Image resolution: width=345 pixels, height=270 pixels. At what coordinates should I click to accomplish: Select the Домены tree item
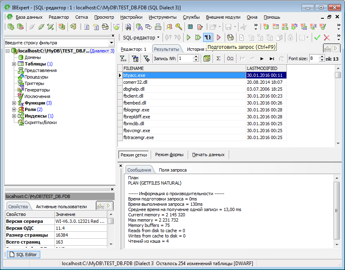pos(33,57)
